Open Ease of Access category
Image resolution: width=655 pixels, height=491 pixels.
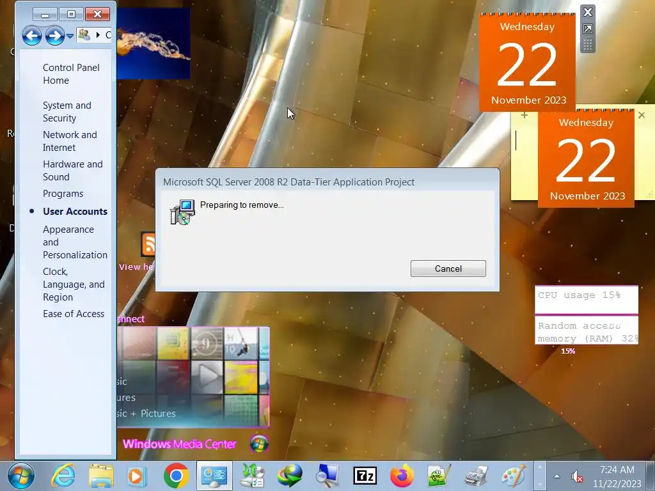[x=74, y=313]
